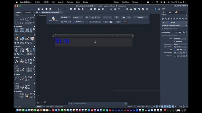This screenshot has height=113, width=202.
Task: Toggle Italic in the text editor toolbar
Action: tap(90, 18)
